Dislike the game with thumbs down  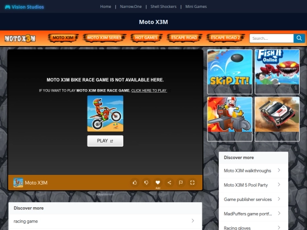(x=146, y=183)
